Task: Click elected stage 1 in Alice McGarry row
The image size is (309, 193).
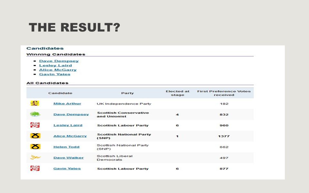Action: pyautogui.click(x=177, y=136)
